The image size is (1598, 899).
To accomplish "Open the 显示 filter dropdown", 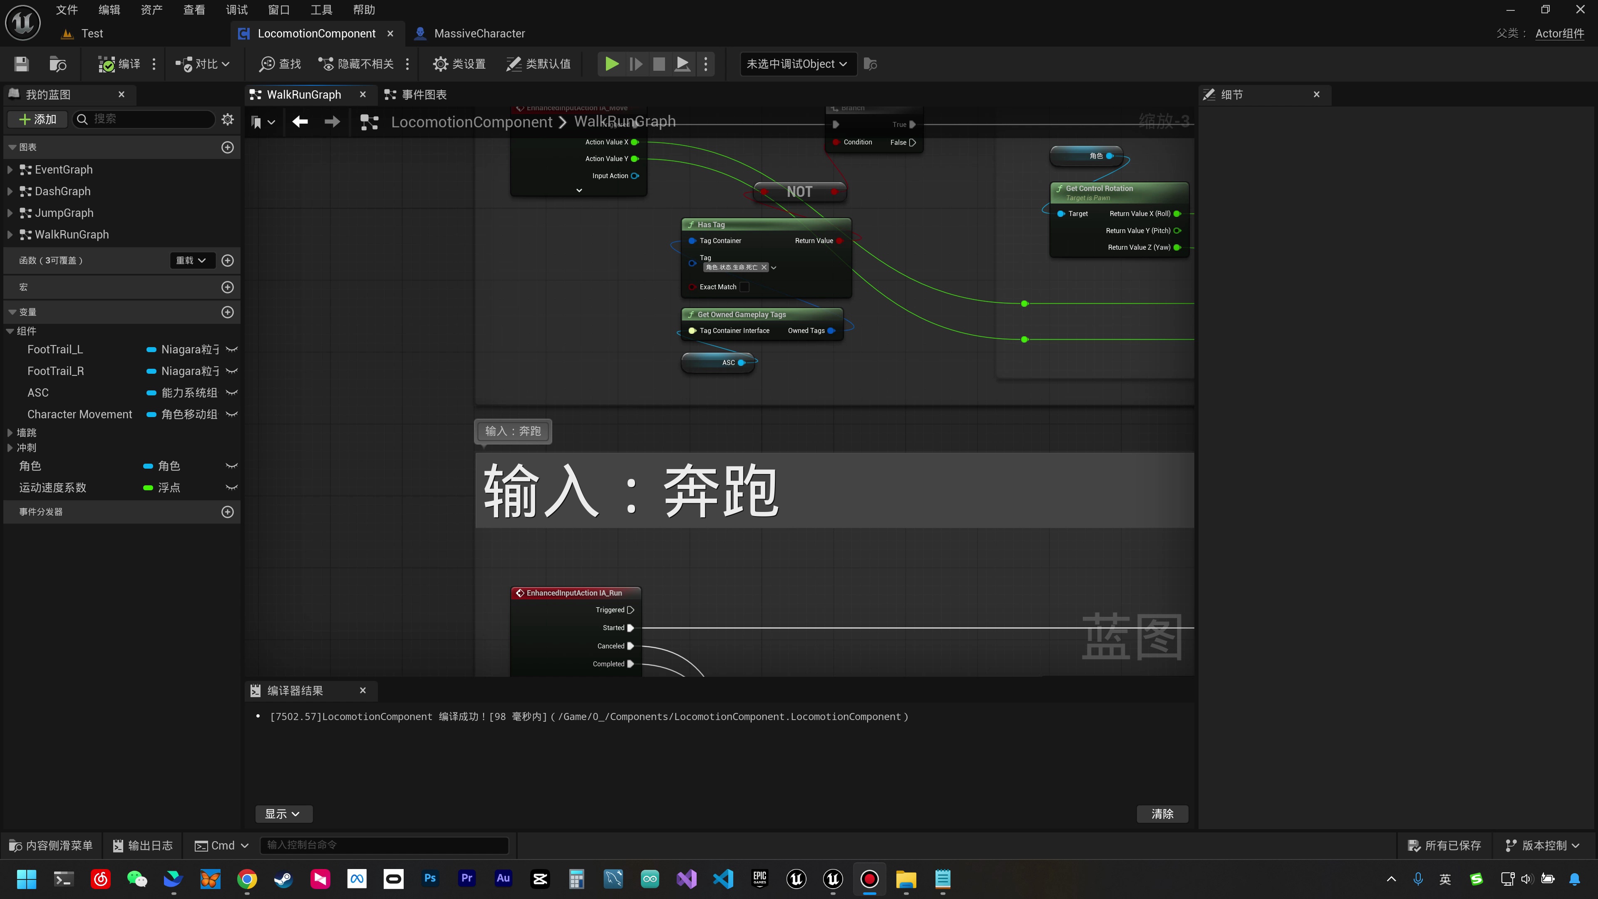I will point(283,814).
